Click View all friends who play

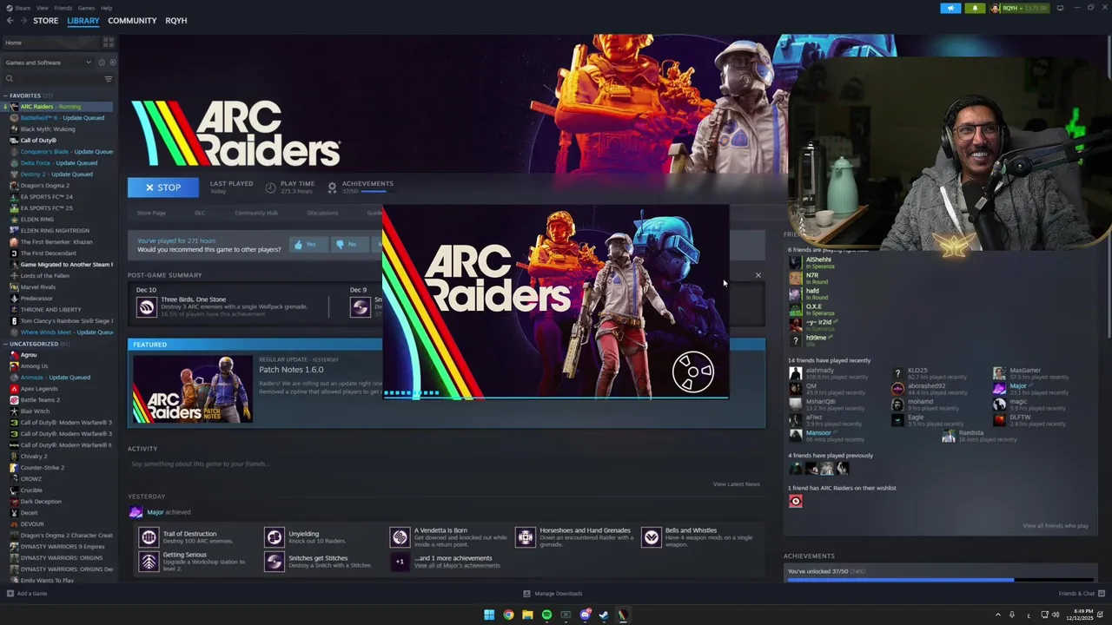click(1055, 526)
